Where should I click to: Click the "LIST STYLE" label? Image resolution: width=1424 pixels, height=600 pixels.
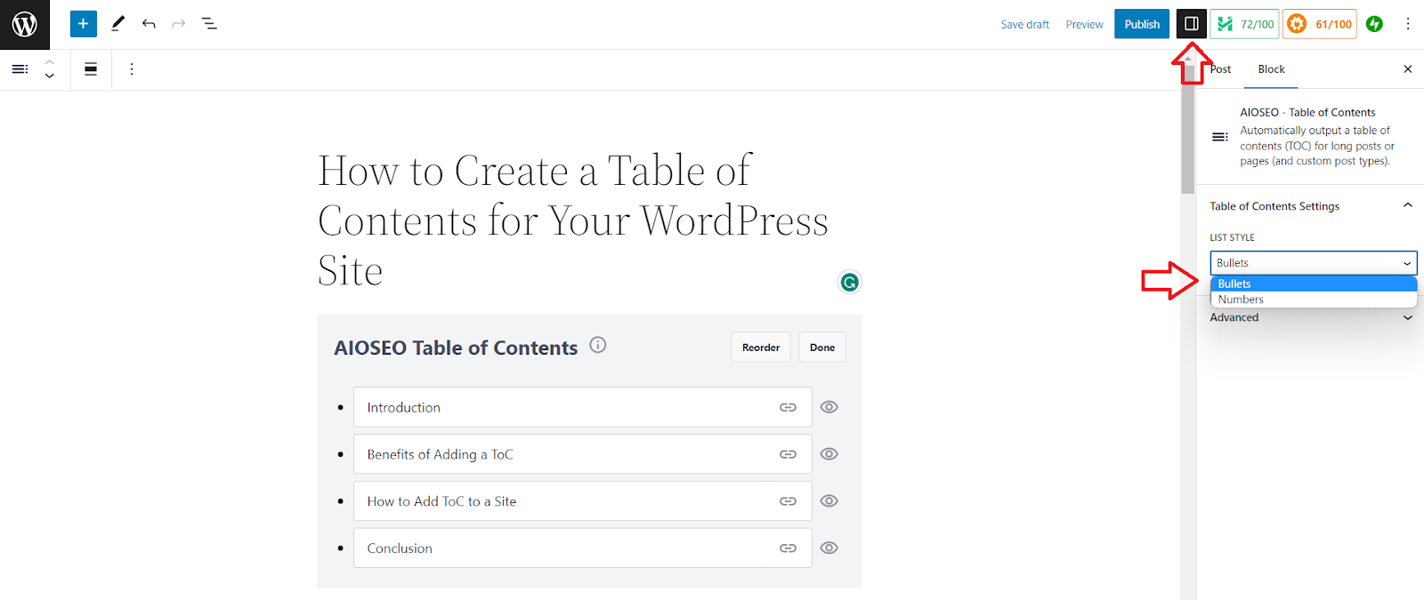pyautogui.click(x=1232, y=237)
